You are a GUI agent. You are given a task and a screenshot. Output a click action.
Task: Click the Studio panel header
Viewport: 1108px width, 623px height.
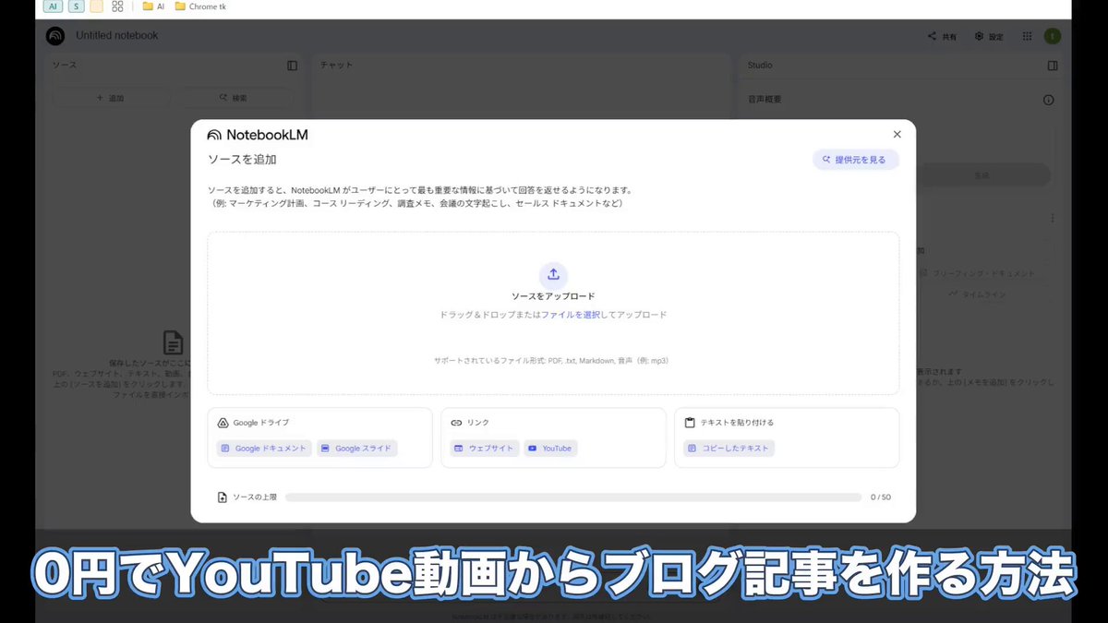[760, 66]
